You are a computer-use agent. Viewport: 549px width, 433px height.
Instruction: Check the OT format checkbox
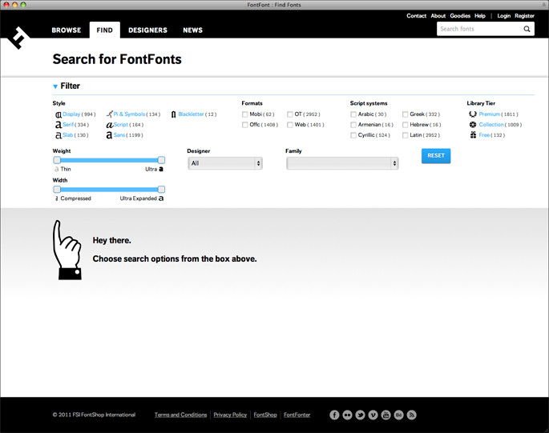click(x=290, y=114)
